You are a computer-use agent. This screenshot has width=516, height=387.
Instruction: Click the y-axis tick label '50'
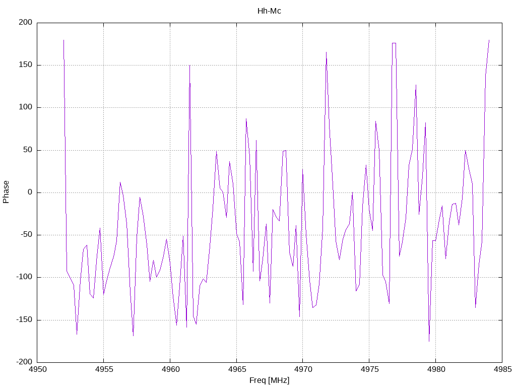(x=28, y=150)
